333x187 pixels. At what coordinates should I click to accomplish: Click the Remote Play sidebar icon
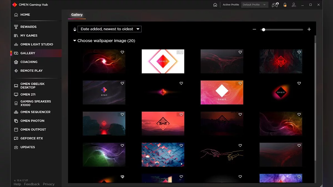[16, 71]
